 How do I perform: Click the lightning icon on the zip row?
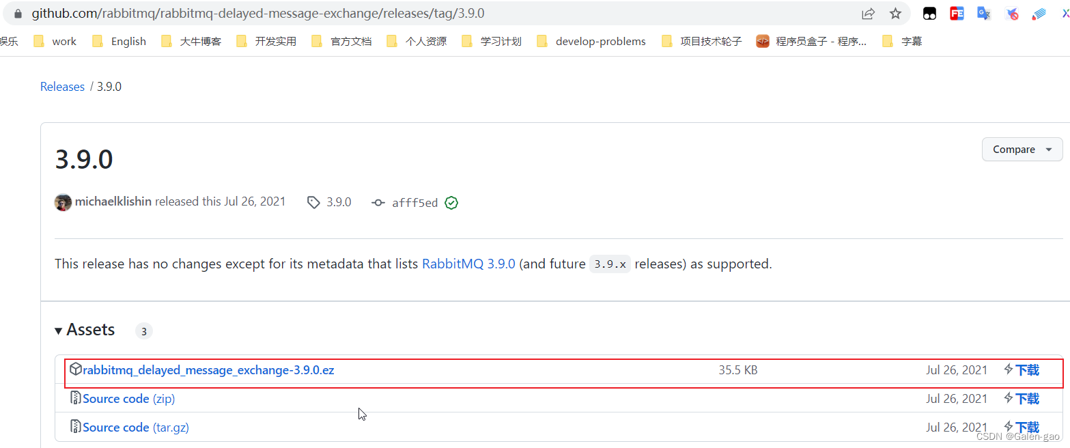(x=1009, y=398)
